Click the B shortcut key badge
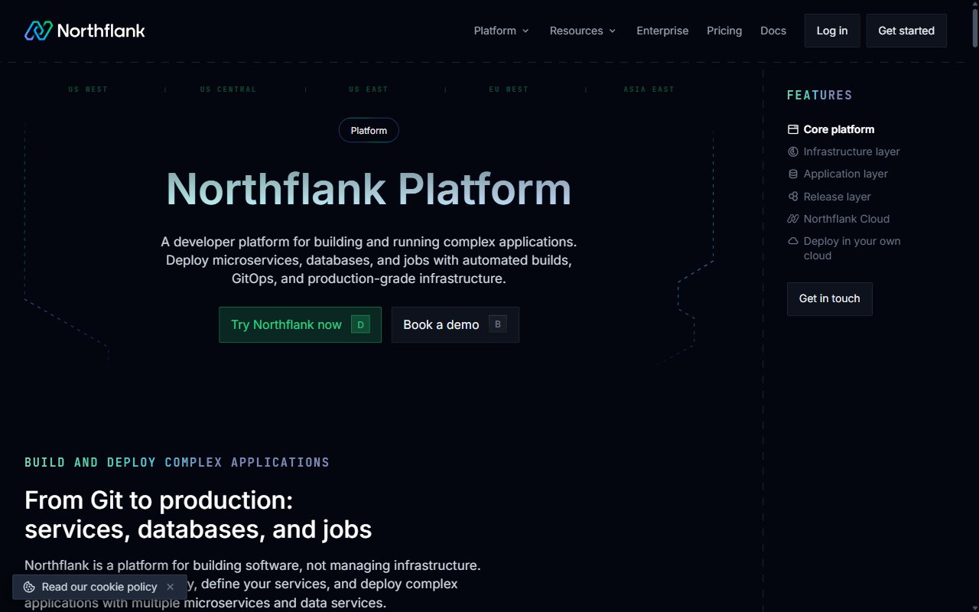Screen dimensions: 979x612 [x=498, y=324]
